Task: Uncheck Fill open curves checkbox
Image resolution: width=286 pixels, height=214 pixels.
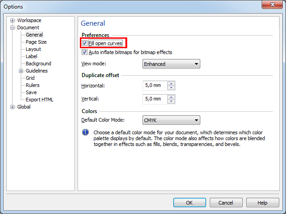Action: pos(84,43)
